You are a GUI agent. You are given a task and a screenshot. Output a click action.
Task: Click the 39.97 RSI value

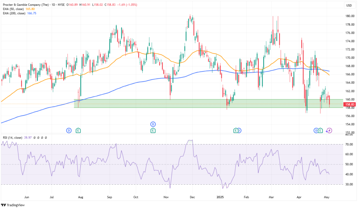(28, 138)
